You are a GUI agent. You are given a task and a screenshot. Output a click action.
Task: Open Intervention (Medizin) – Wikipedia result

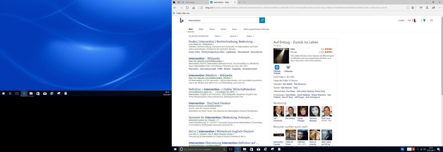point(210,75)
